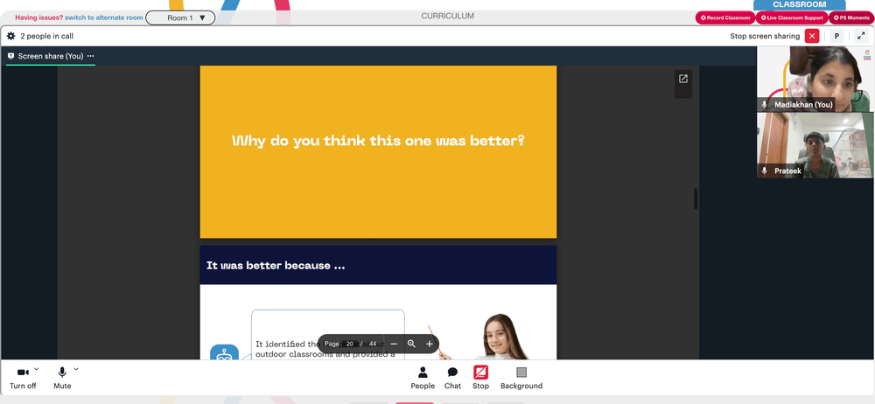Screen dimensions: 875x404
Task: Click the page number field showing 20
Action: 349,344
